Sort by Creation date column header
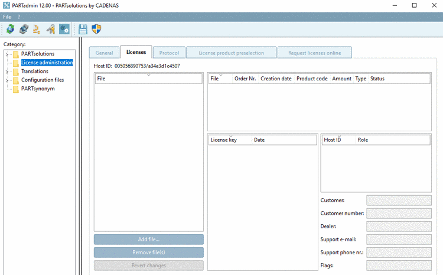The height and width of the screenshot is (275, 443). click(276, 79)
